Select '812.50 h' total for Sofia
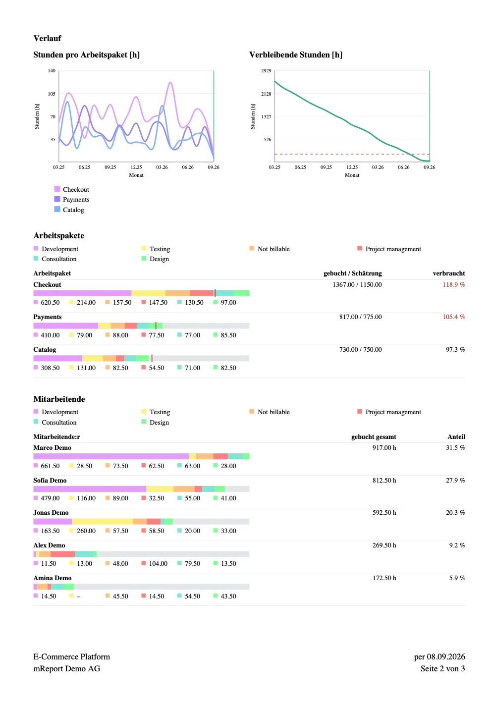This screenshot has width=490, height=705. 384,480
